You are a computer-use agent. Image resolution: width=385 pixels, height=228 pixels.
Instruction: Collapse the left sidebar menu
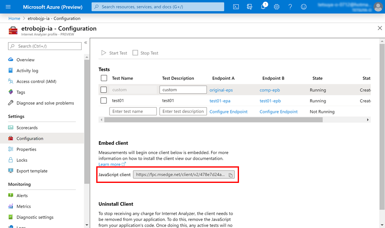pos(85,43)
